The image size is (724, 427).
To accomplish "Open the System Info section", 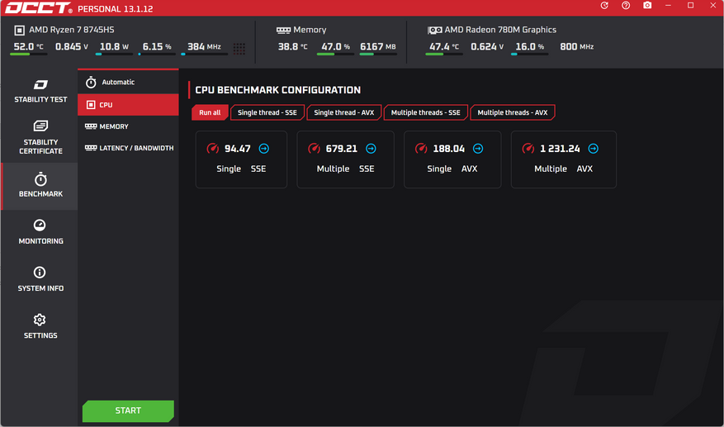I will [x=40, y=280].
